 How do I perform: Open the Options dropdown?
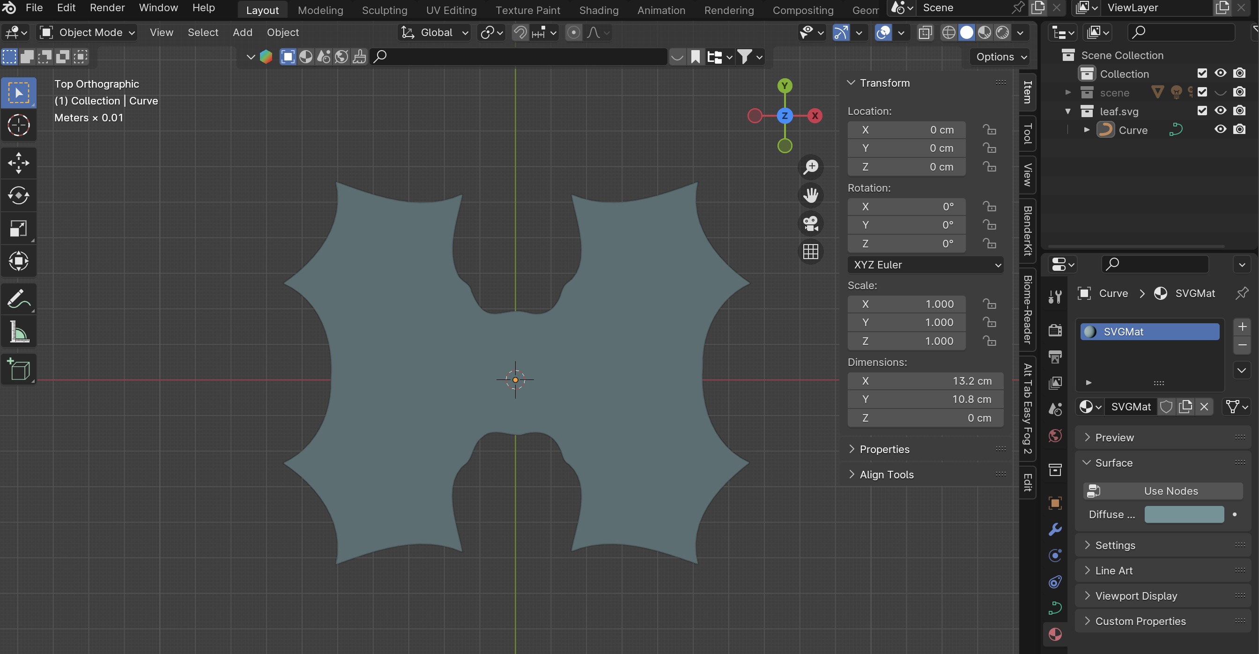(1000, 57)
